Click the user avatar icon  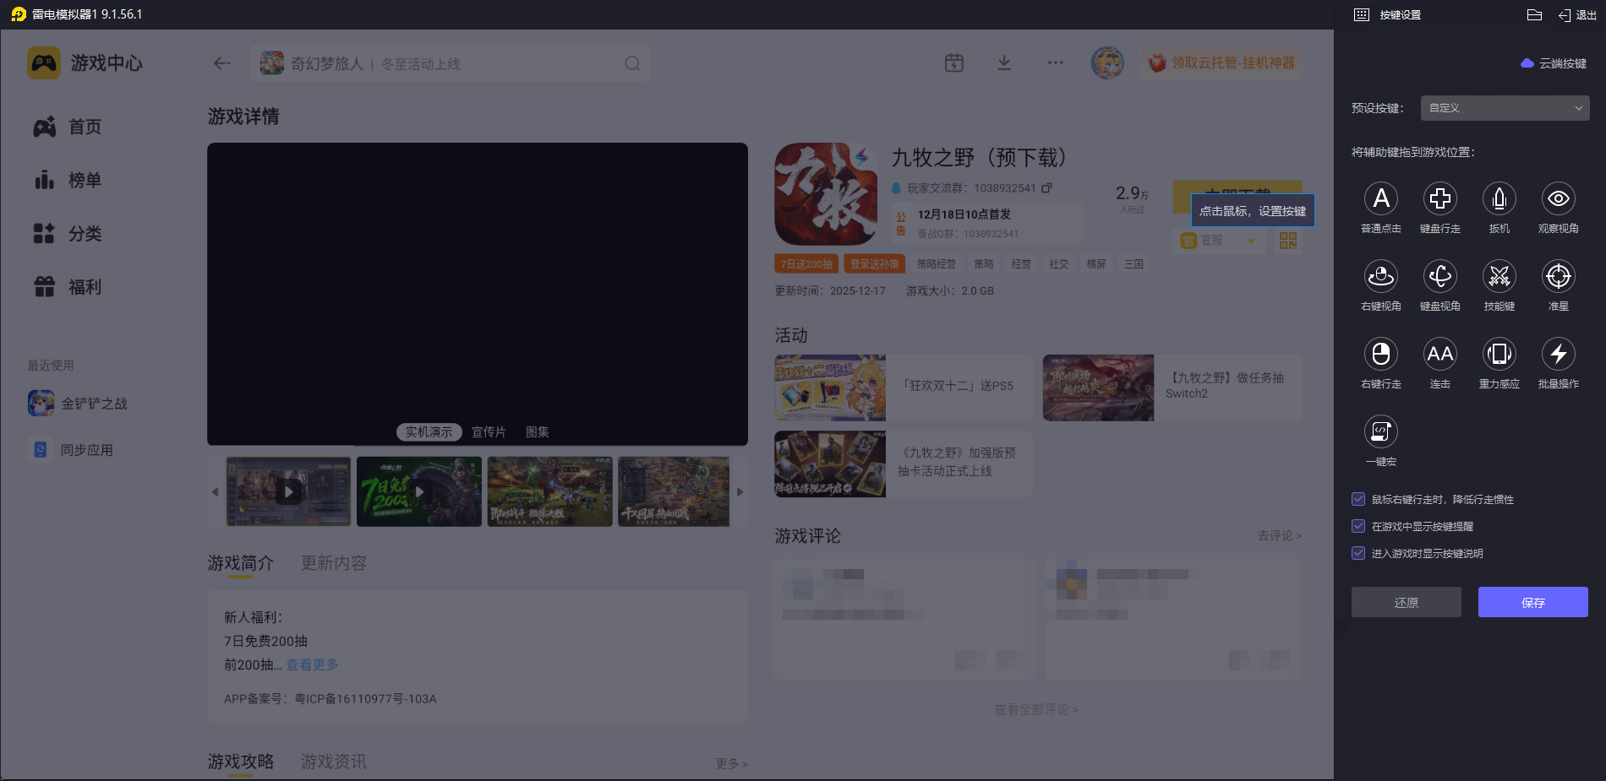pyautogui.click(x=1107, y=63)
